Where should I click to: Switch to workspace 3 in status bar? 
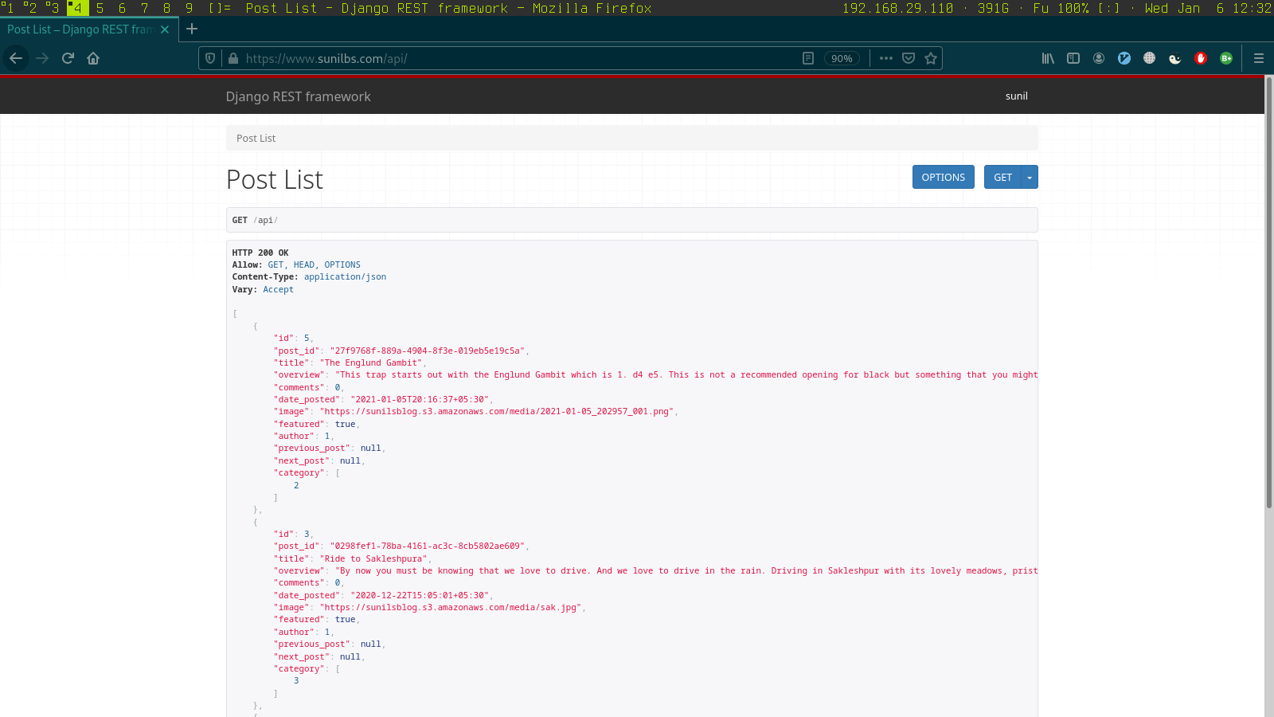[x=53, y=8]
